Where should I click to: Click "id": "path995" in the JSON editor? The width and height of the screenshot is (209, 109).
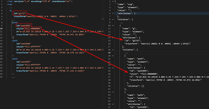139,71
